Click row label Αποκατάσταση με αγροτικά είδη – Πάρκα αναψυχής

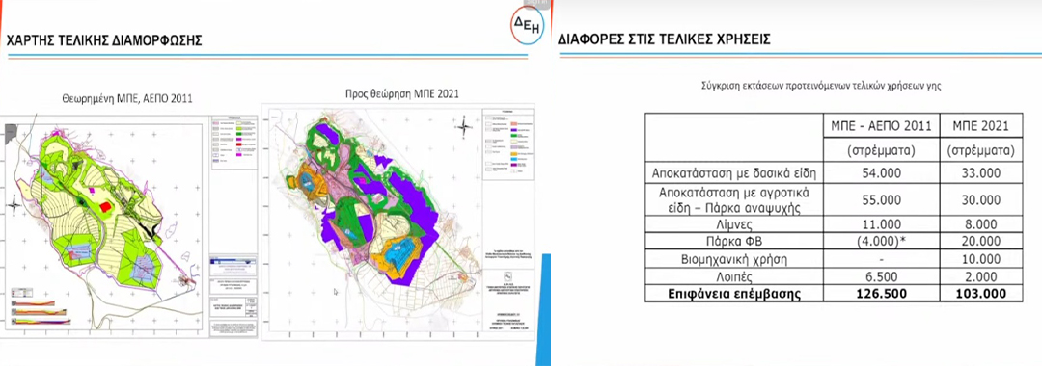click(733, 200)
